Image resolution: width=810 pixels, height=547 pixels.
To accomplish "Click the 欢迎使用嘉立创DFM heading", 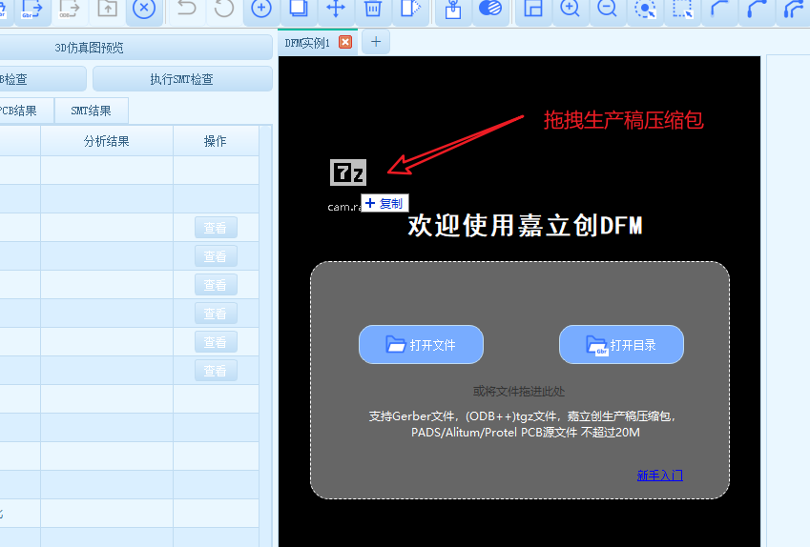I will (x=526, y=226).
